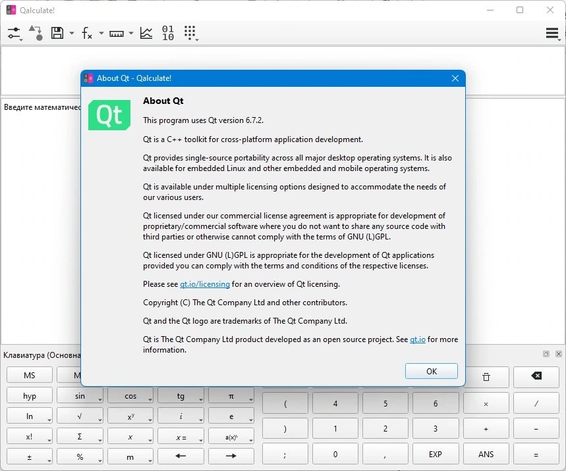The width and height of the screenshot is (566, 471).
Task: Click the % percent key
Action: (x=80, y=457)
